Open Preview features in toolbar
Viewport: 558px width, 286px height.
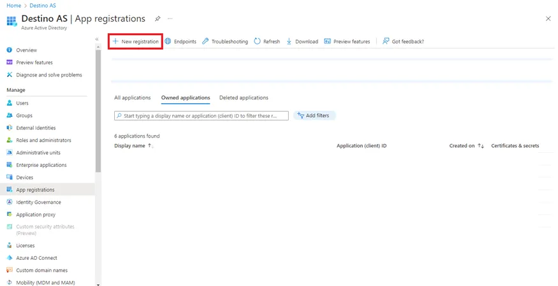[346, 41]
